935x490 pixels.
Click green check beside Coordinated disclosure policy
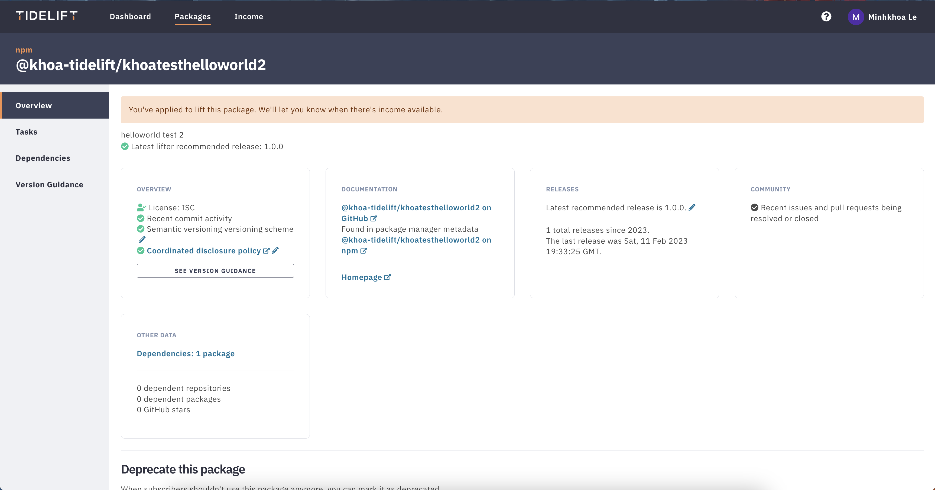point(141,251)
